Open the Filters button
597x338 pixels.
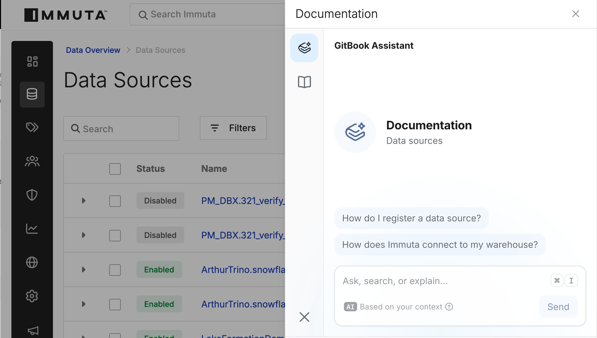click(x=233, y=128)
